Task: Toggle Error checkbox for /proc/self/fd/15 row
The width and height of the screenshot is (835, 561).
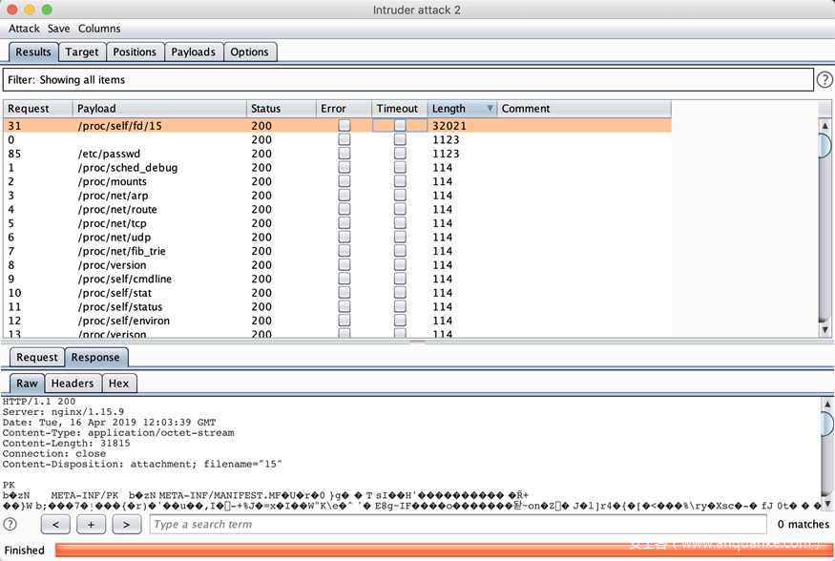Action: [344, 126]
